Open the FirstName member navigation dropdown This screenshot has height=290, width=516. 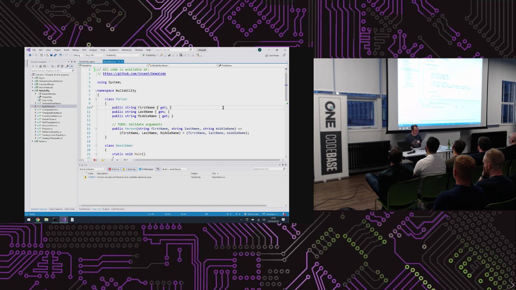pos(254,65)
